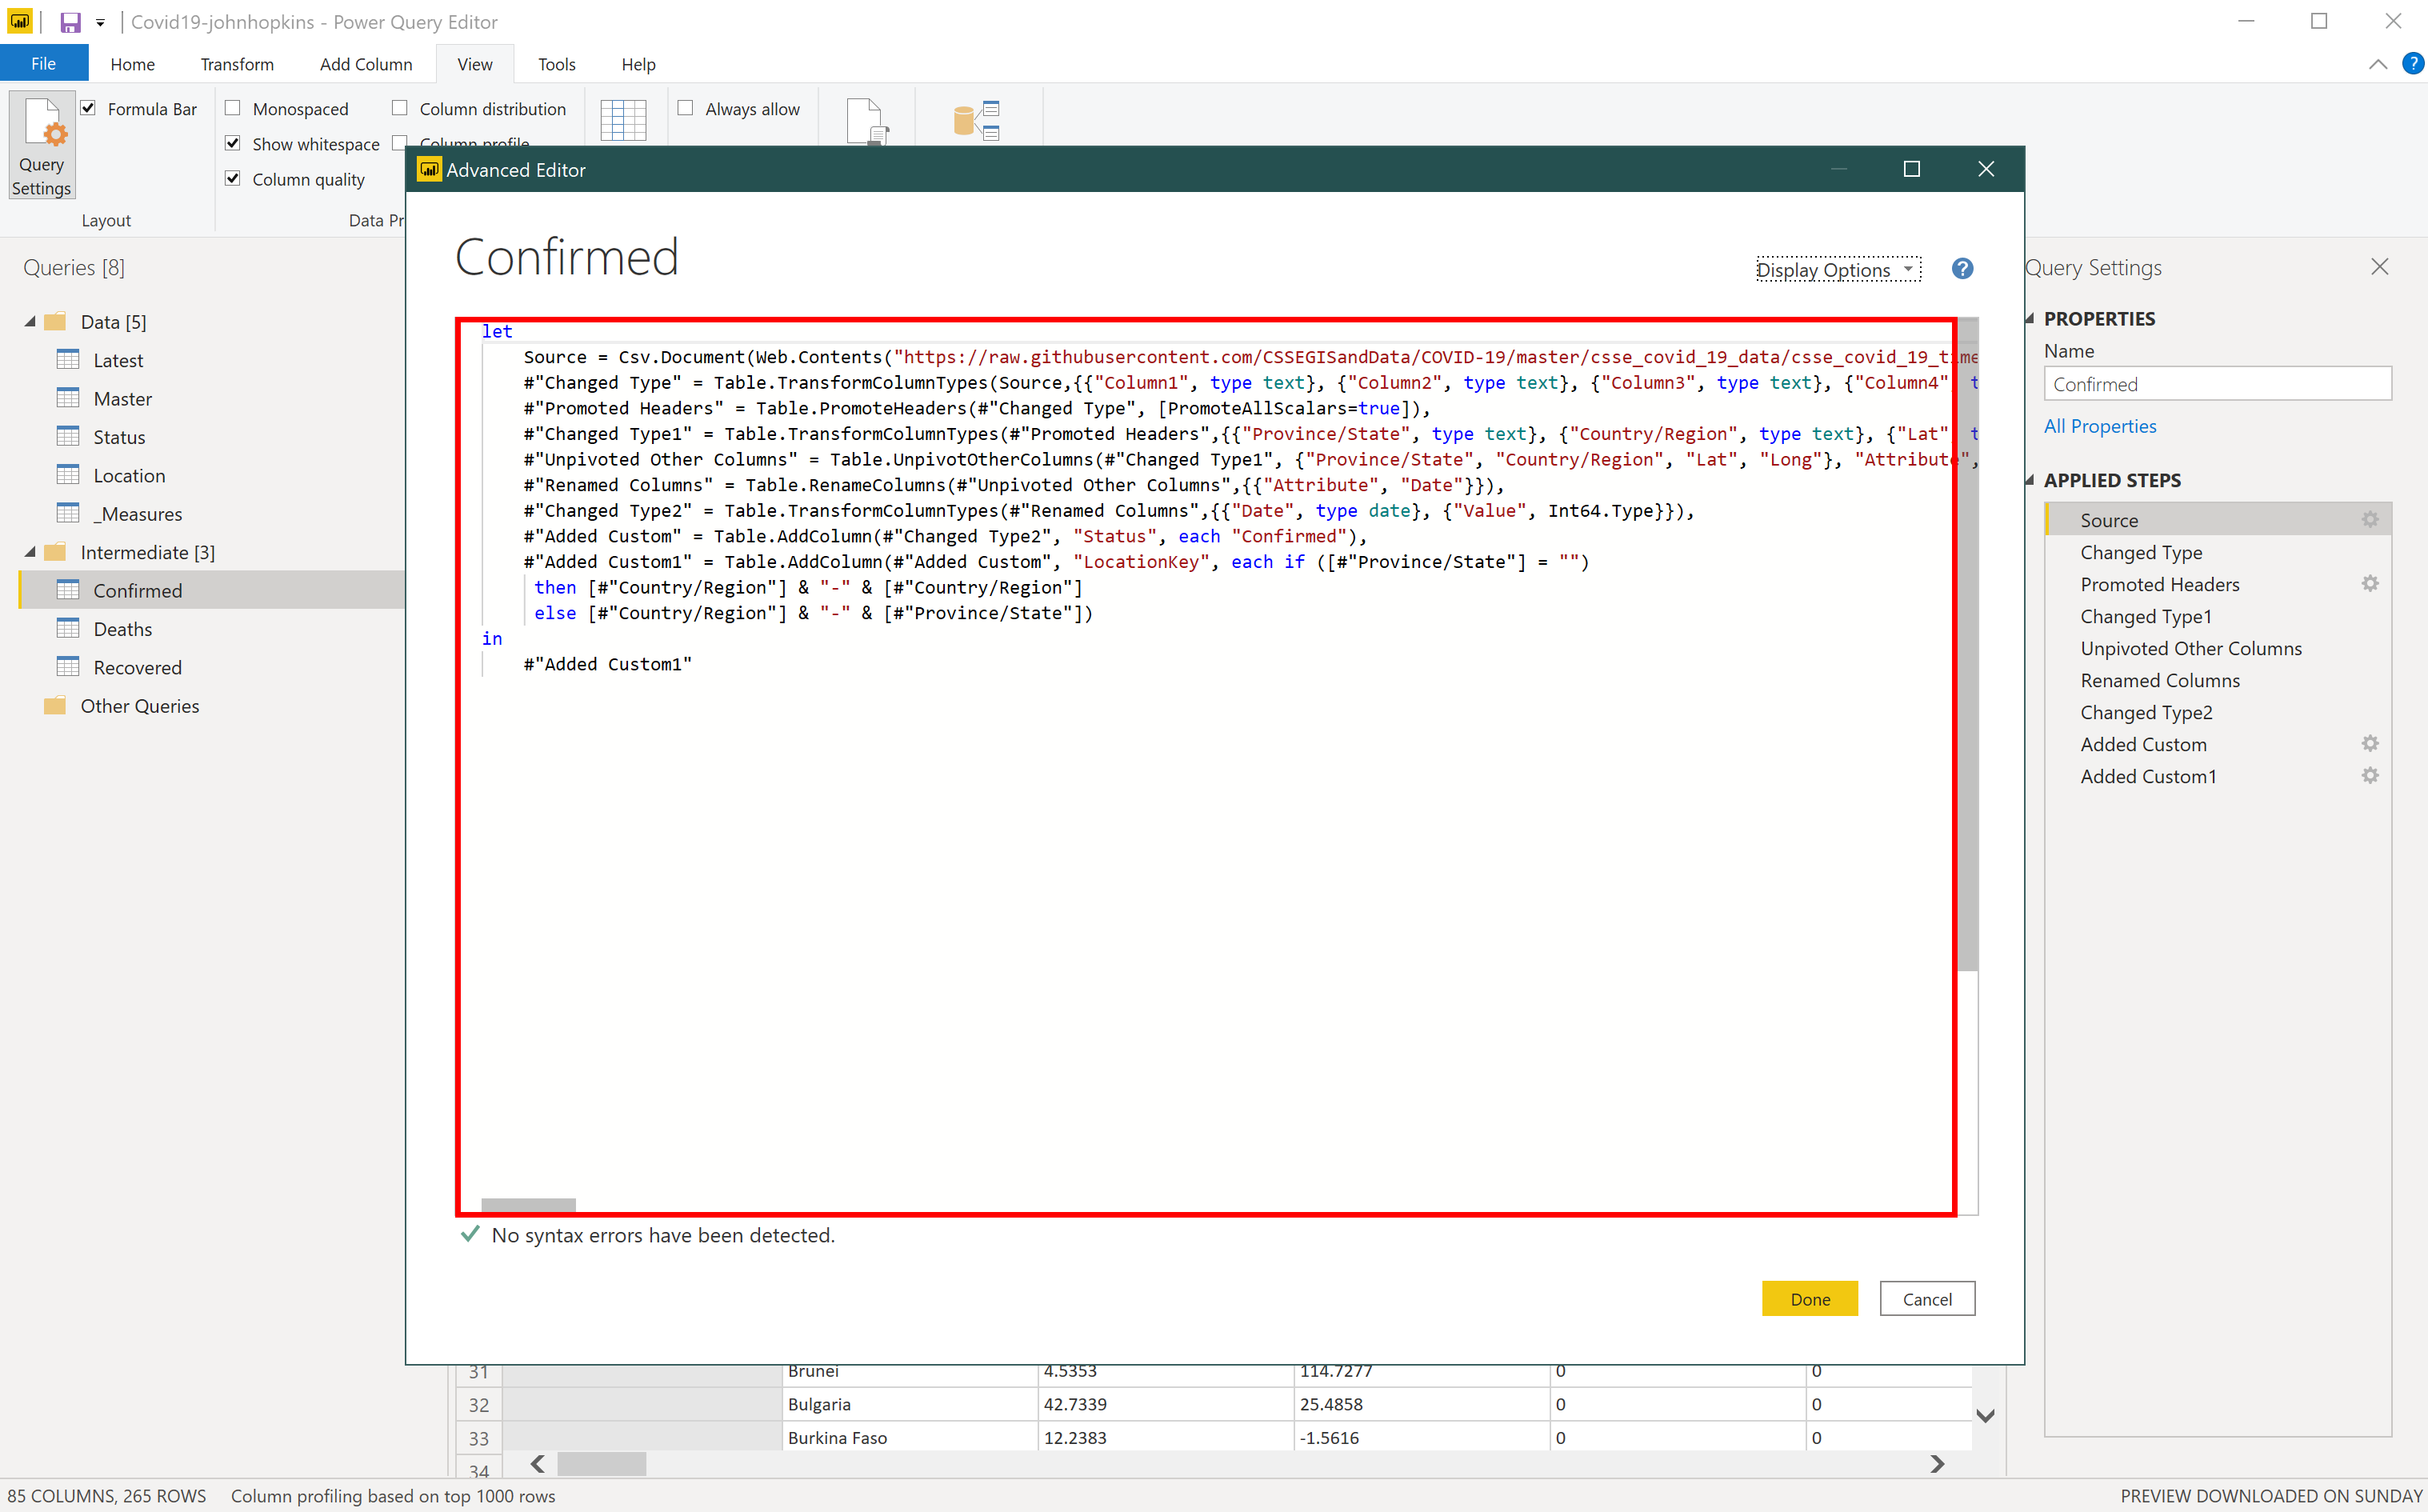Click the Query Dependencies ribbon icon
This screenshot has width=2428, height=1512.
[976, 120]
